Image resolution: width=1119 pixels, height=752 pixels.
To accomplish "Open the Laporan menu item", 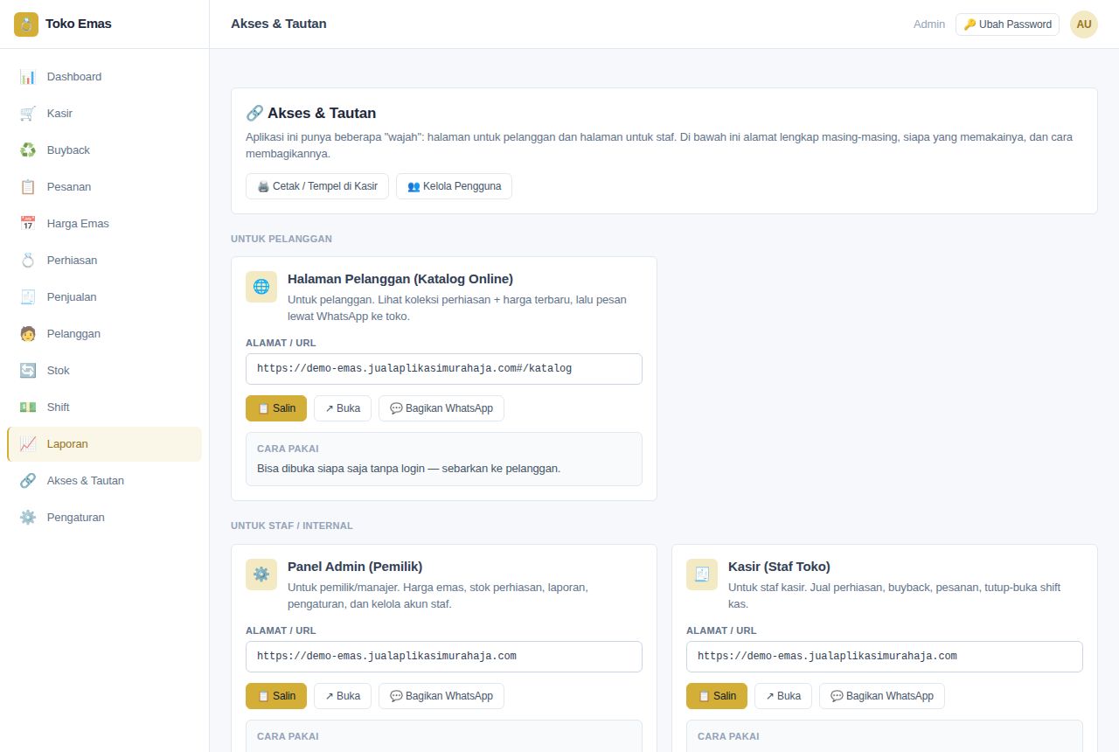I will [104, 444].
